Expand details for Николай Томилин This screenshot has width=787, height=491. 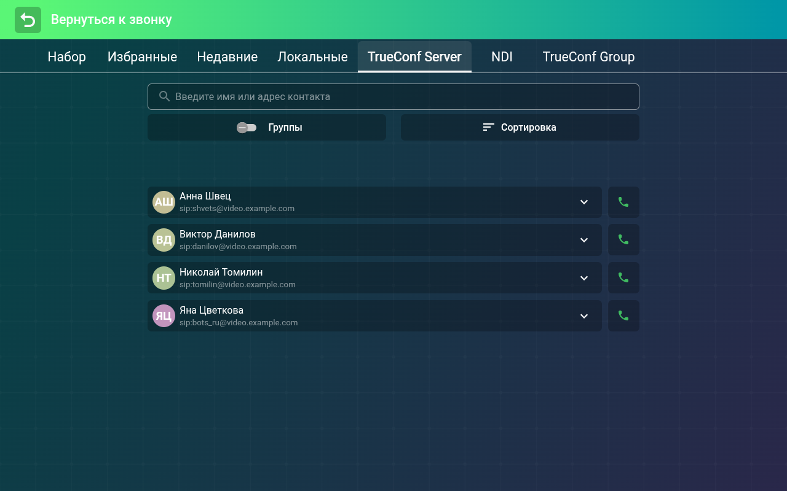[584, 278]
